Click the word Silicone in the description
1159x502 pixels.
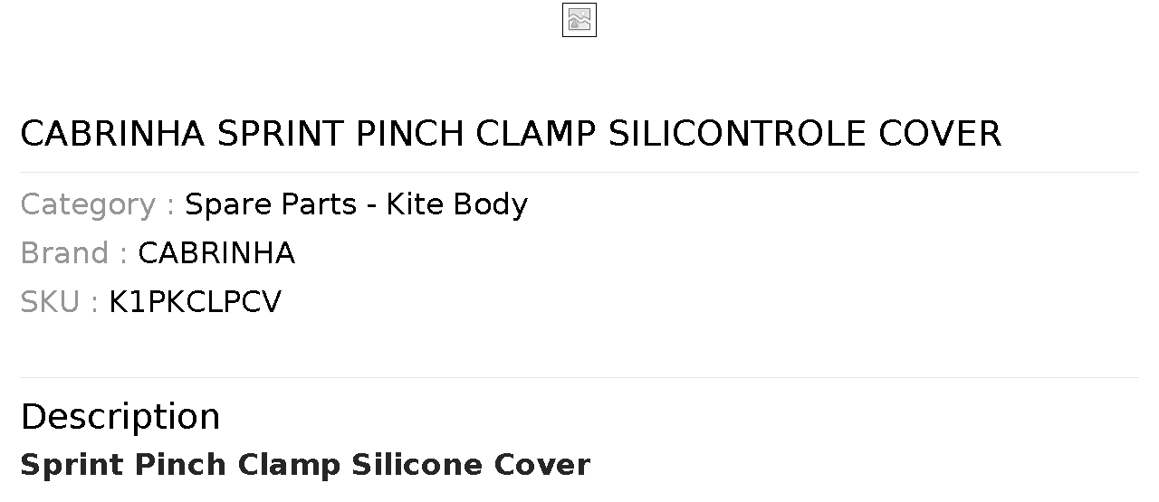click(417, 465)
